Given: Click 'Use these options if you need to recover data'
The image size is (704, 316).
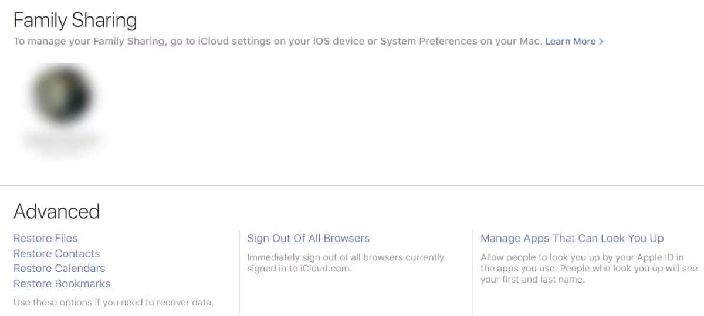Looking at the screenshot, I should 114,303.
